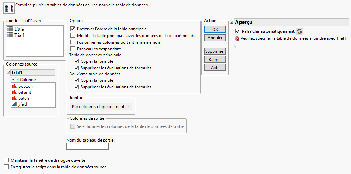Click the yield continuous column icon
The image size is (351, 174).
14,104
